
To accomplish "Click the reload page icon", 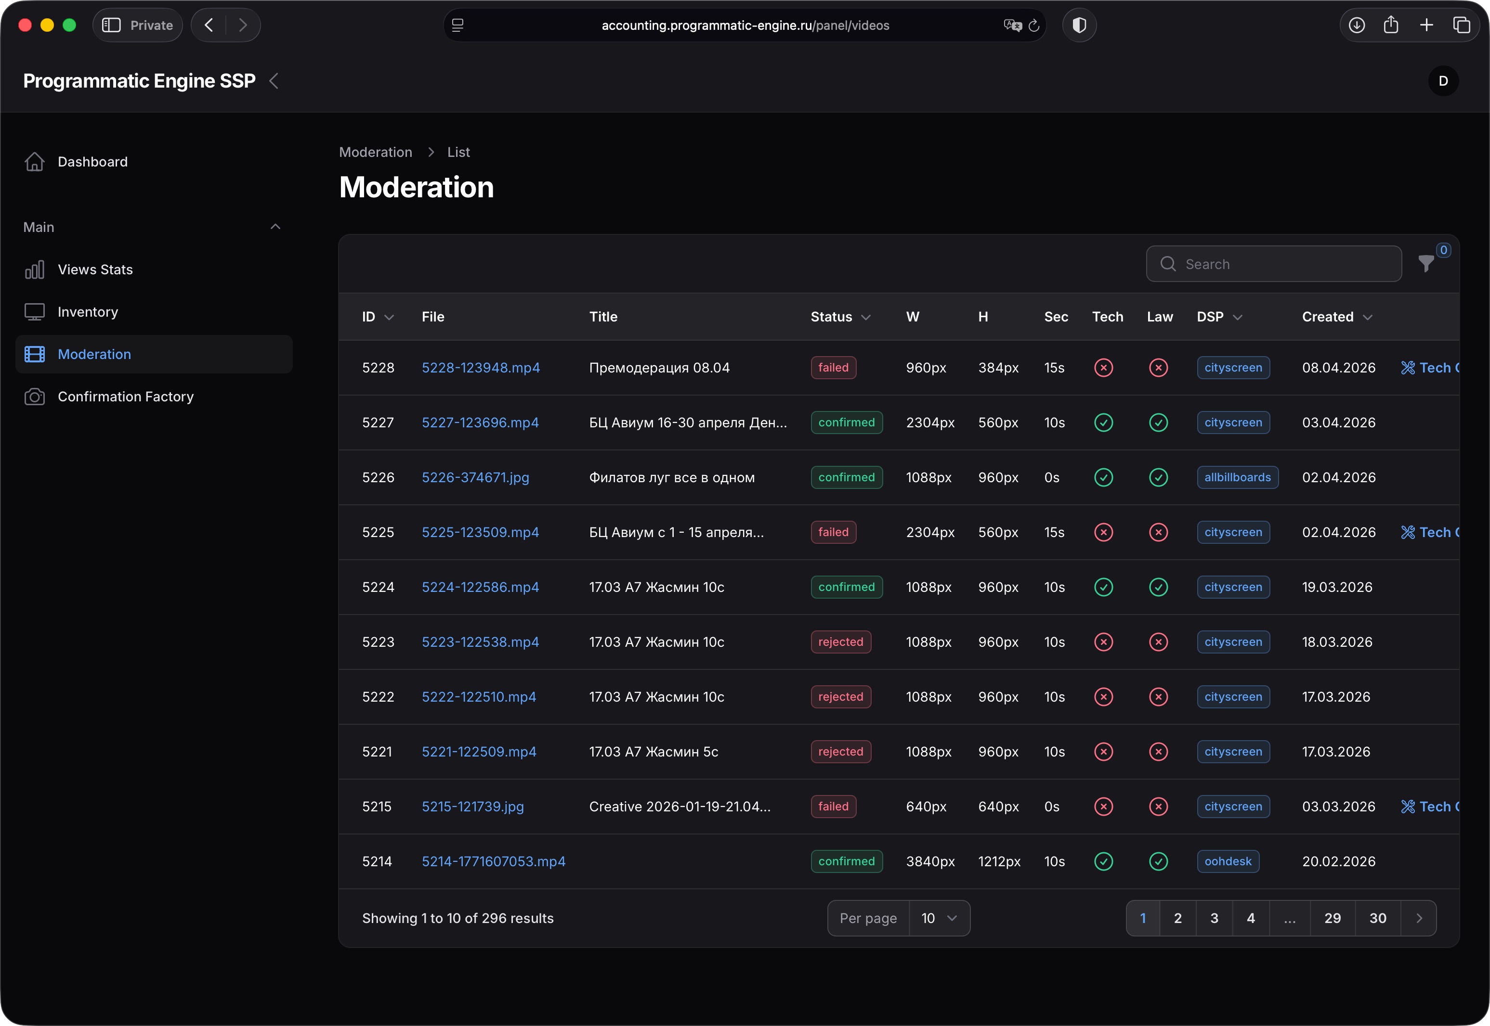I will [1034, 25].
